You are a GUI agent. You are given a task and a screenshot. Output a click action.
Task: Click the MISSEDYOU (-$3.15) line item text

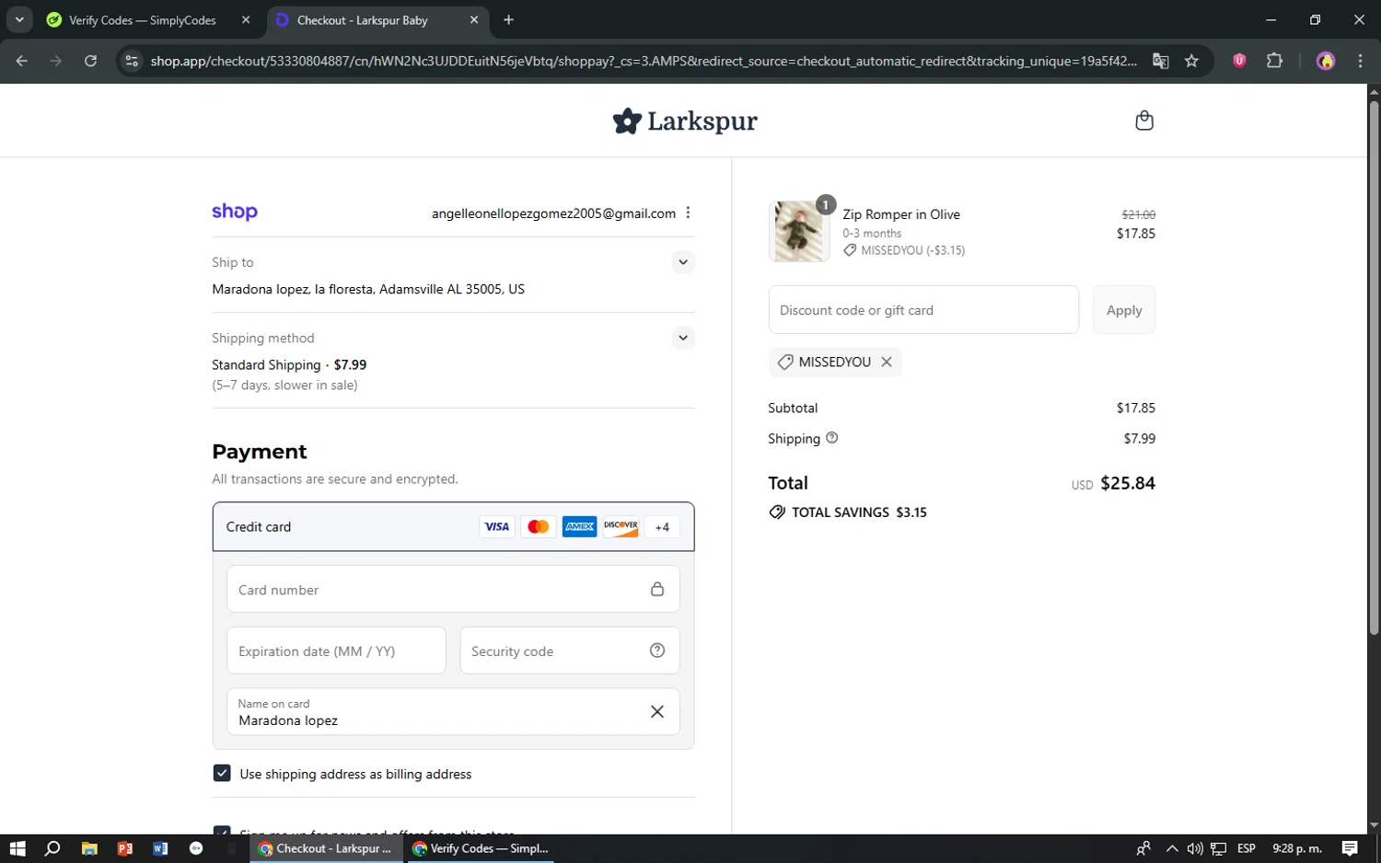(912, 250)
